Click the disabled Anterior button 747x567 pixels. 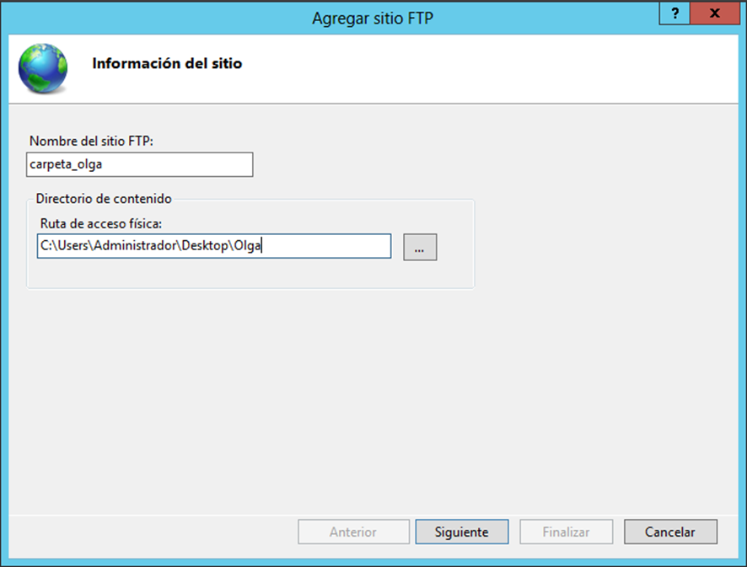pyautogui.click(x=352, y=532)
